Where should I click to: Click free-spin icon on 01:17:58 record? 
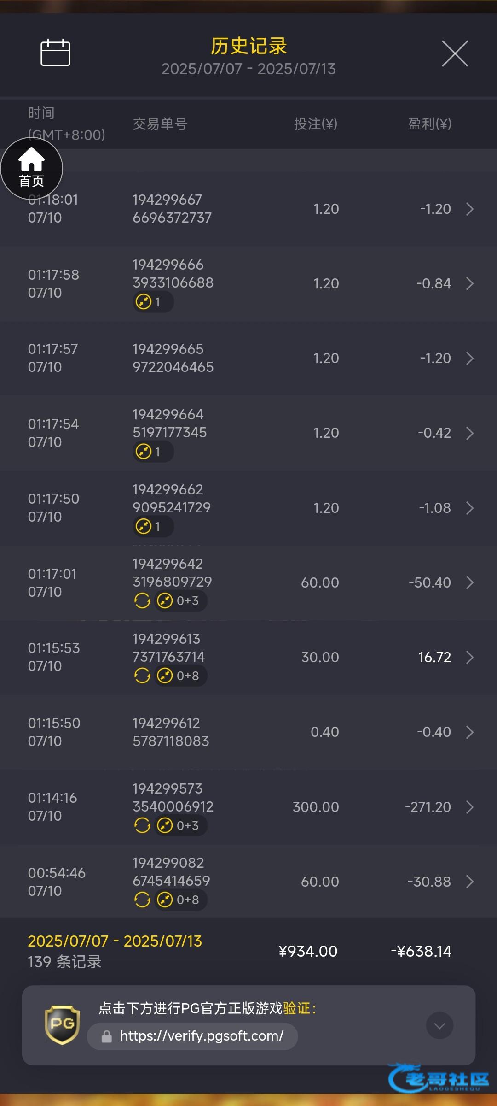pyautogui.click(x=144, y=302)
